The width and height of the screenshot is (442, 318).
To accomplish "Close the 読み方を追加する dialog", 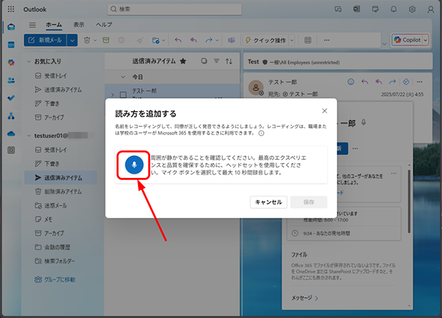I will (324, 111).
